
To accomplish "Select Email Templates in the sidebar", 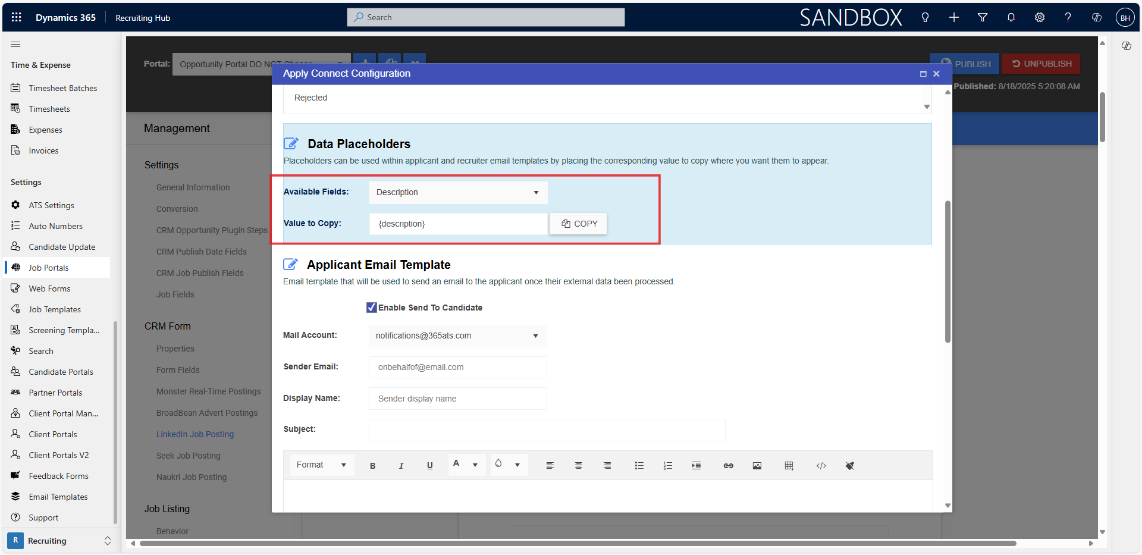I will pyautogui.click(x=59, y=496).
